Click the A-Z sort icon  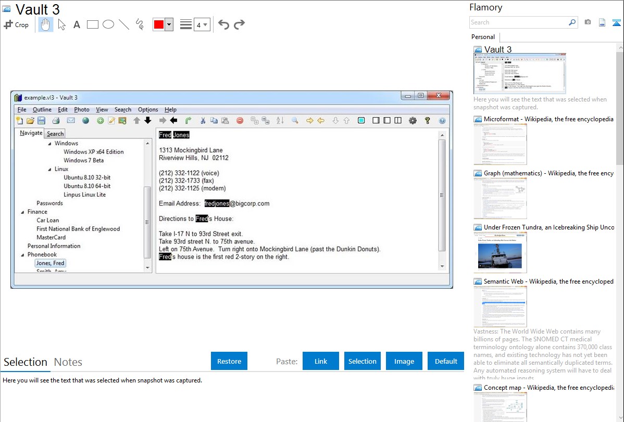click(280, 121)
